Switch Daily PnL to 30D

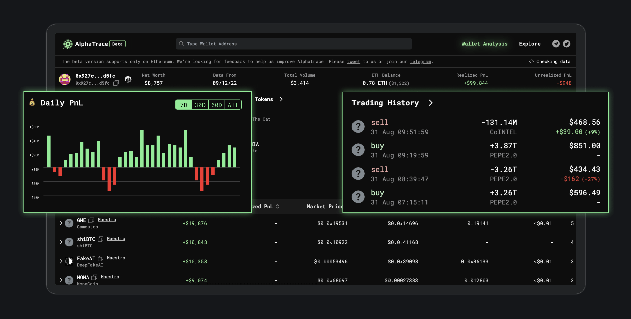pos(200,105)
